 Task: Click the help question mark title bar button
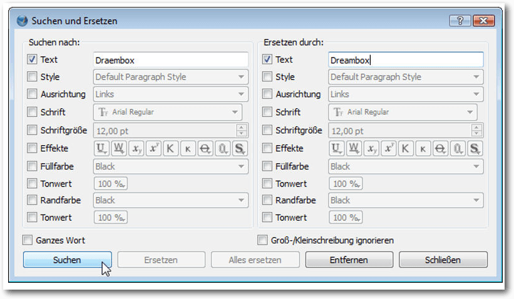tap(460, 21)
